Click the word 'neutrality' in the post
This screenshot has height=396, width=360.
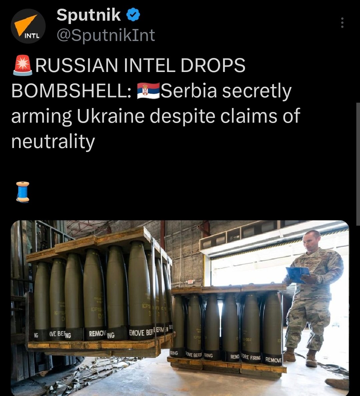pos(53,141)
